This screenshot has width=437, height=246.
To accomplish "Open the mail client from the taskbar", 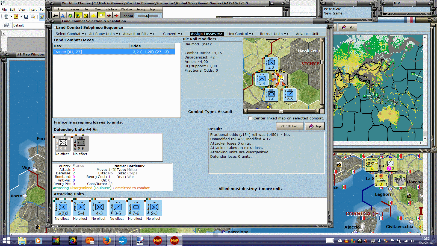I will (90, 241).
